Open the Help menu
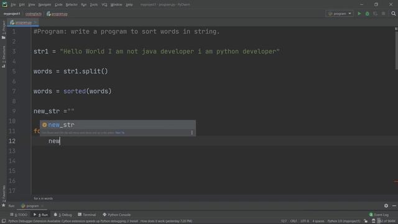Image resolution: width=398 pixels, height=224 pixels. click(x=129, y=4)
